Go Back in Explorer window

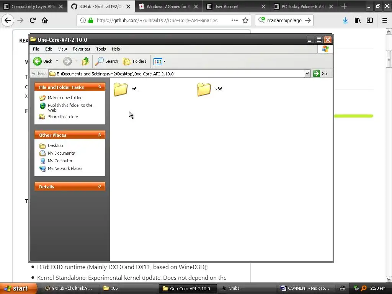[x=43, y=61]
